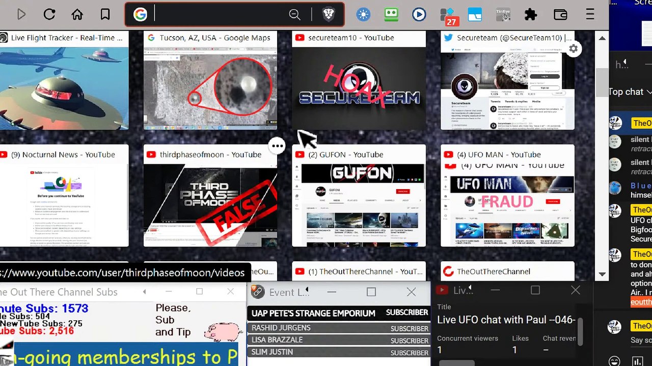Go to the browser home page
Viewport: 652px width, 366px height.
click(x=77, y=14)
